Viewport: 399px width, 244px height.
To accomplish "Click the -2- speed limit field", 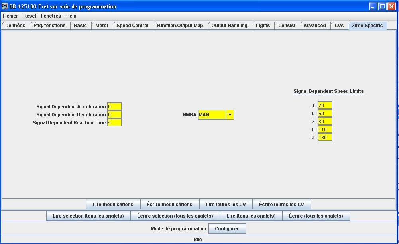I will pyautogui.click(x=325, y=121).
